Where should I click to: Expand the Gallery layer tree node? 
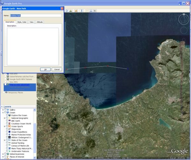pos(3,110)
